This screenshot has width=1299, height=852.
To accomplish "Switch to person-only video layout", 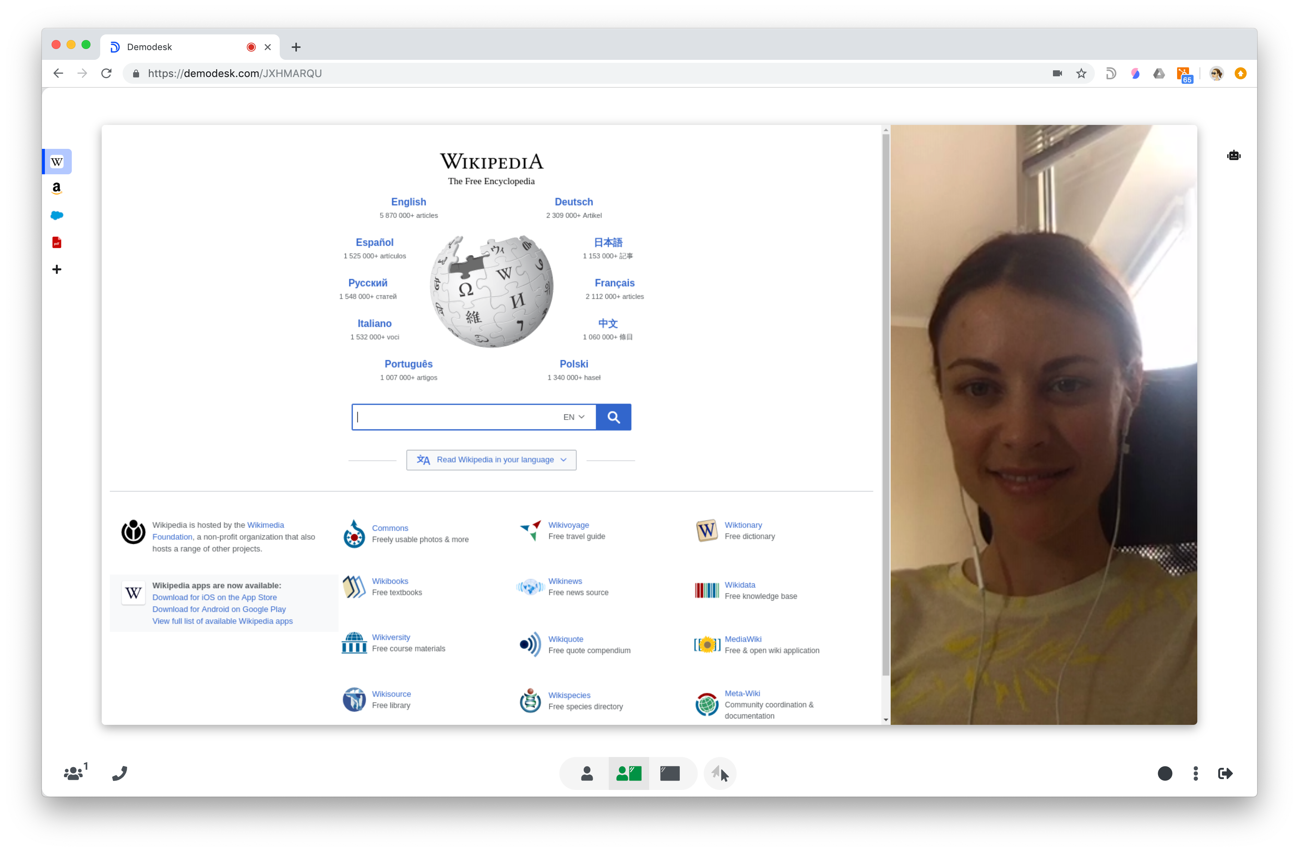I will pyautogui.click(x=587, y=773).
